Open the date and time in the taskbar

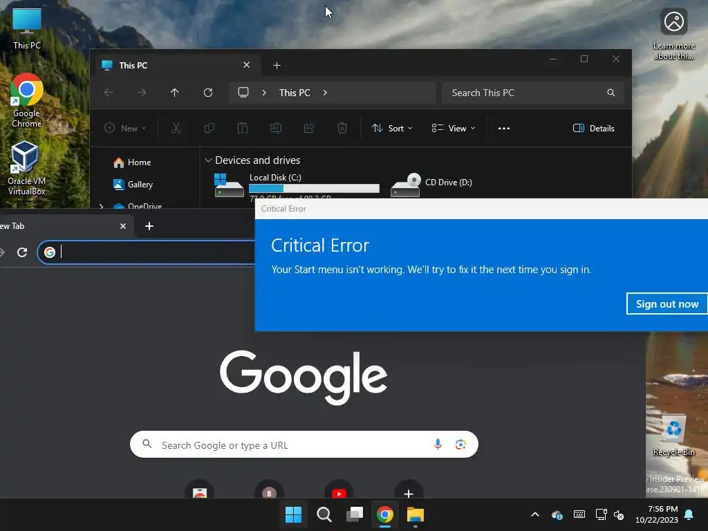click(657, 514)
